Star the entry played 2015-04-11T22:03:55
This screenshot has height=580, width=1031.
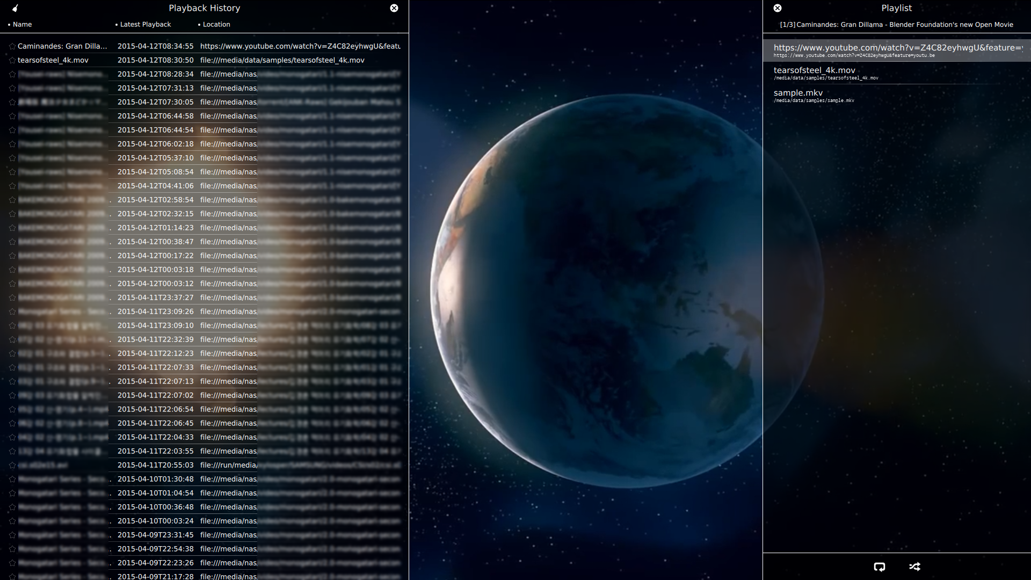coord(12,451)
